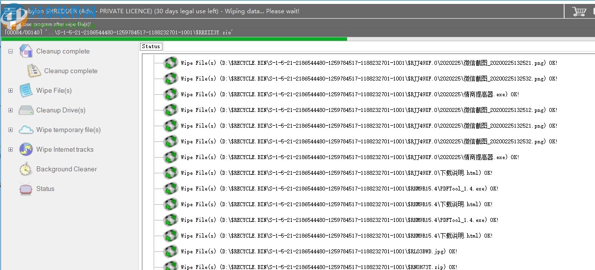Click the green wipe progress bar
The width and height of the screenshot is (595, 270).
click(174, 39)
